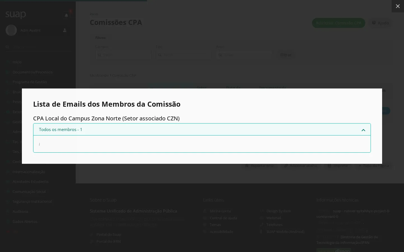Open the Adm Avalint avatar picture
Viewport: 404px width, 252px height.
pyautogui.click(x=11, y=30)
